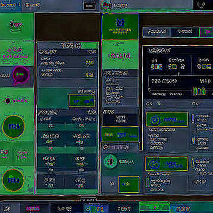Screen dimensions: 213x213
Task: Open the dark box under the middle list
Action: tap(120, 119)
